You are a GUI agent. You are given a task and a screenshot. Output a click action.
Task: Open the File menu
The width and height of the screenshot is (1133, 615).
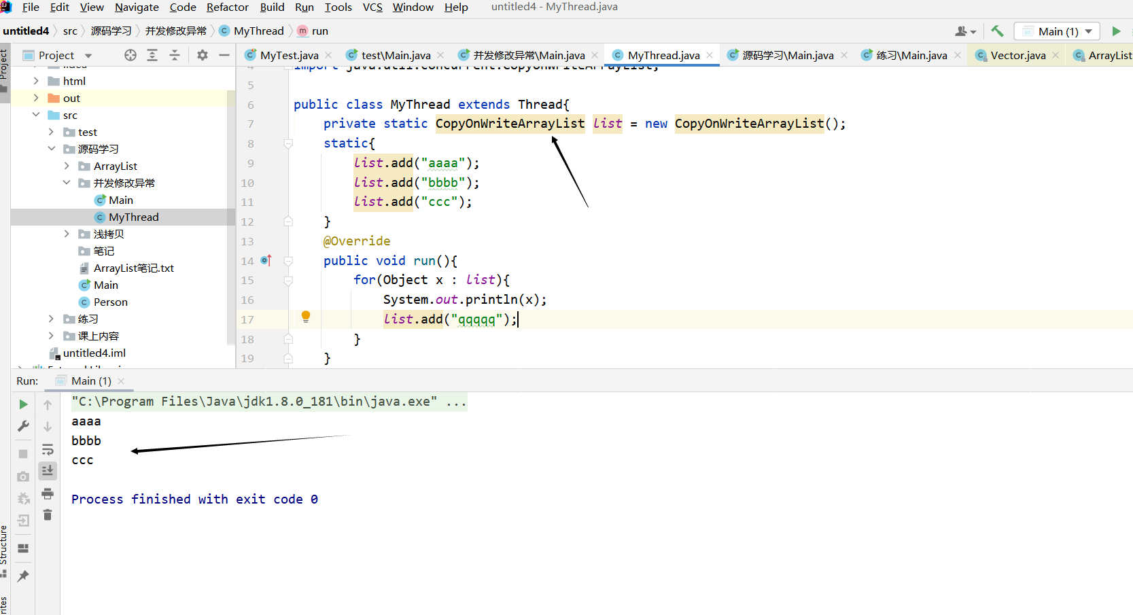[31, 7]
